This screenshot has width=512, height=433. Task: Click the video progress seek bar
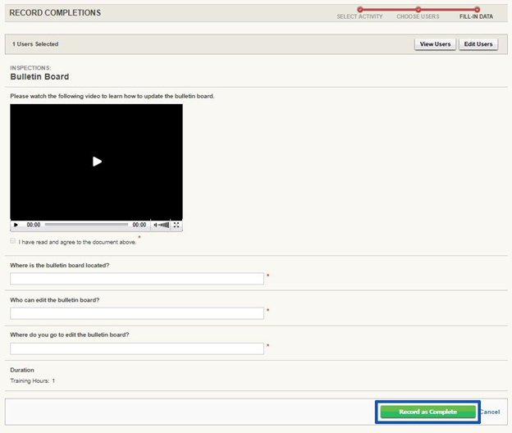pyautogui.click(x=86, y=225)
